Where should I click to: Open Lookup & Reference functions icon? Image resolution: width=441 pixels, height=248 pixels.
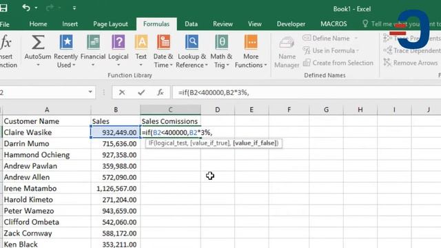(x=192, y=42)
